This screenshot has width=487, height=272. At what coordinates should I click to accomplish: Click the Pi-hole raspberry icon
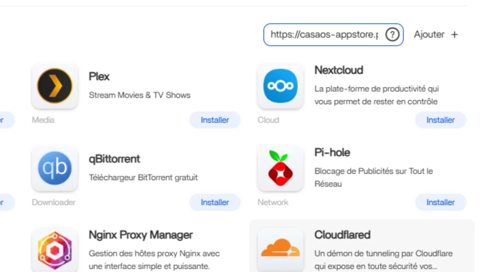click(280, 168)
